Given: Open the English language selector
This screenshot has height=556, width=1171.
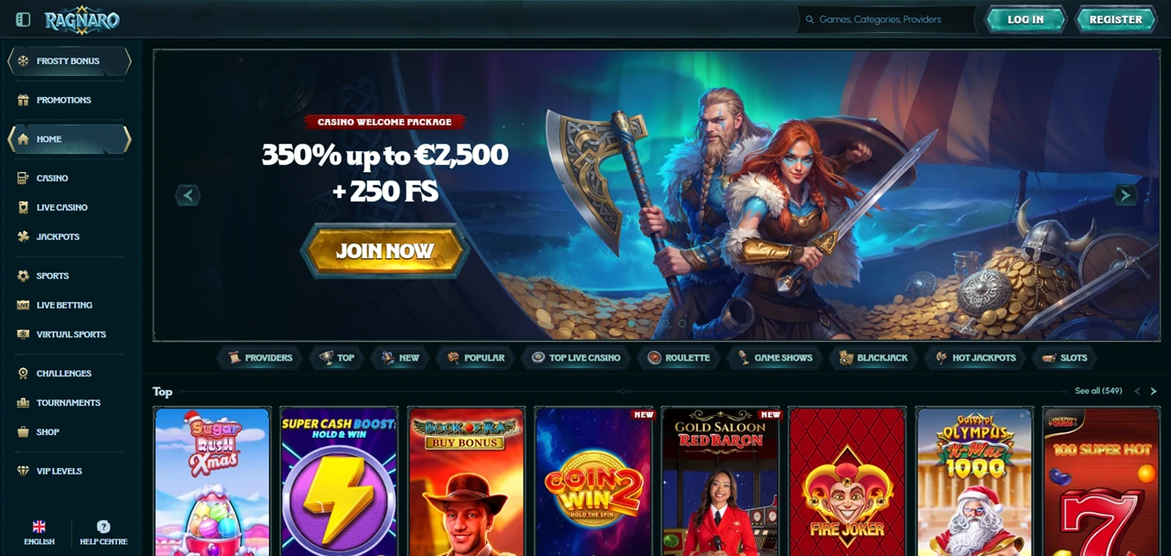Looking at the screenshot, I should tap(38, 533).
